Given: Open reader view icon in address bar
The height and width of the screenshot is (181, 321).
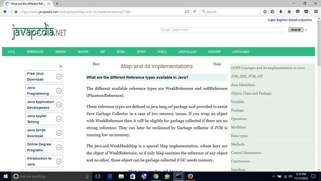Looking at the screenshot, I should coord(187,12).
